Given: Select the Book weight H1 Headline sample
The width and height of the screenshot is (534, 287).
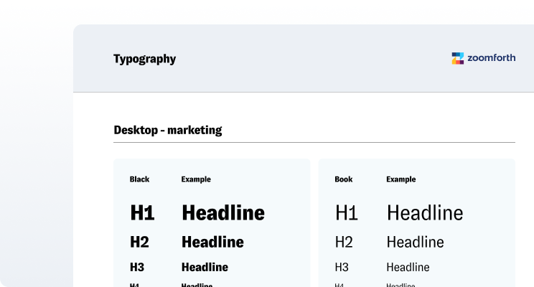Looking at the screenshot, I should tap(425, 212).
